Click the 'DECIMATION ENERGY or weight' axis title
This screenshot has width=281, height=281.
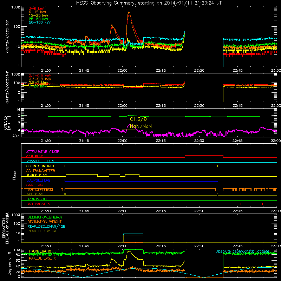tap(5, 228)
